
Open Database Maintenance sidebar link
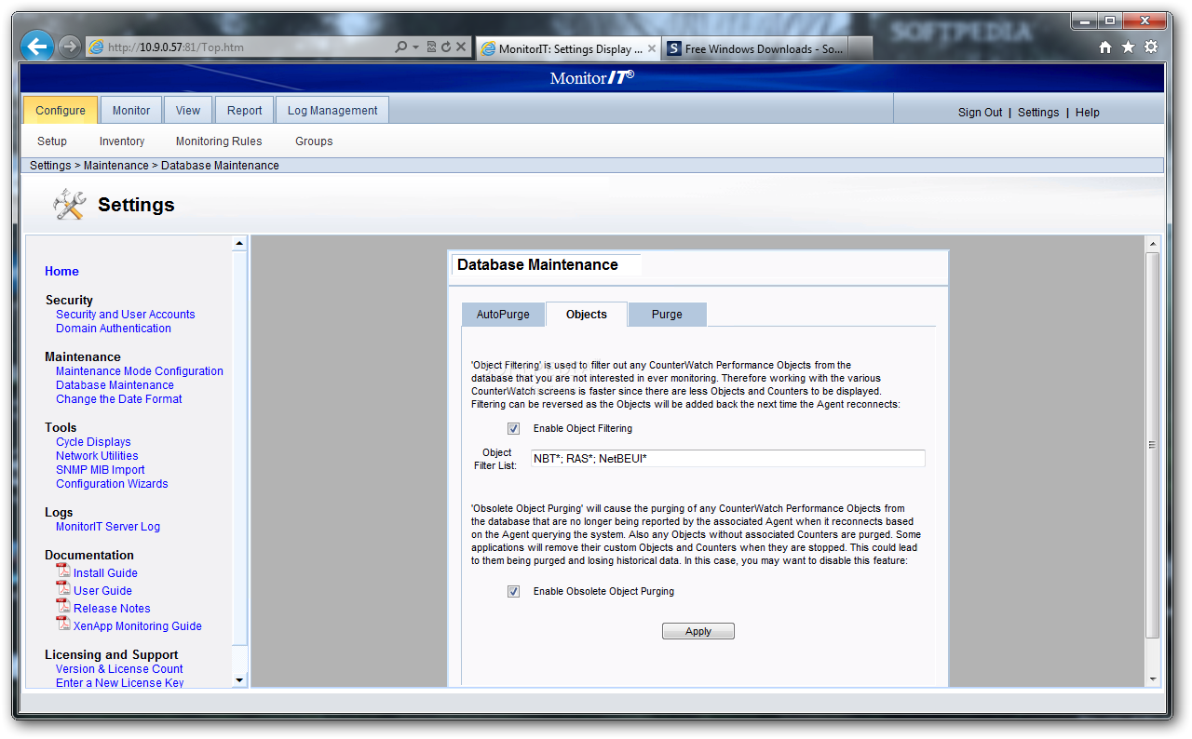click(x=115, y=385)
